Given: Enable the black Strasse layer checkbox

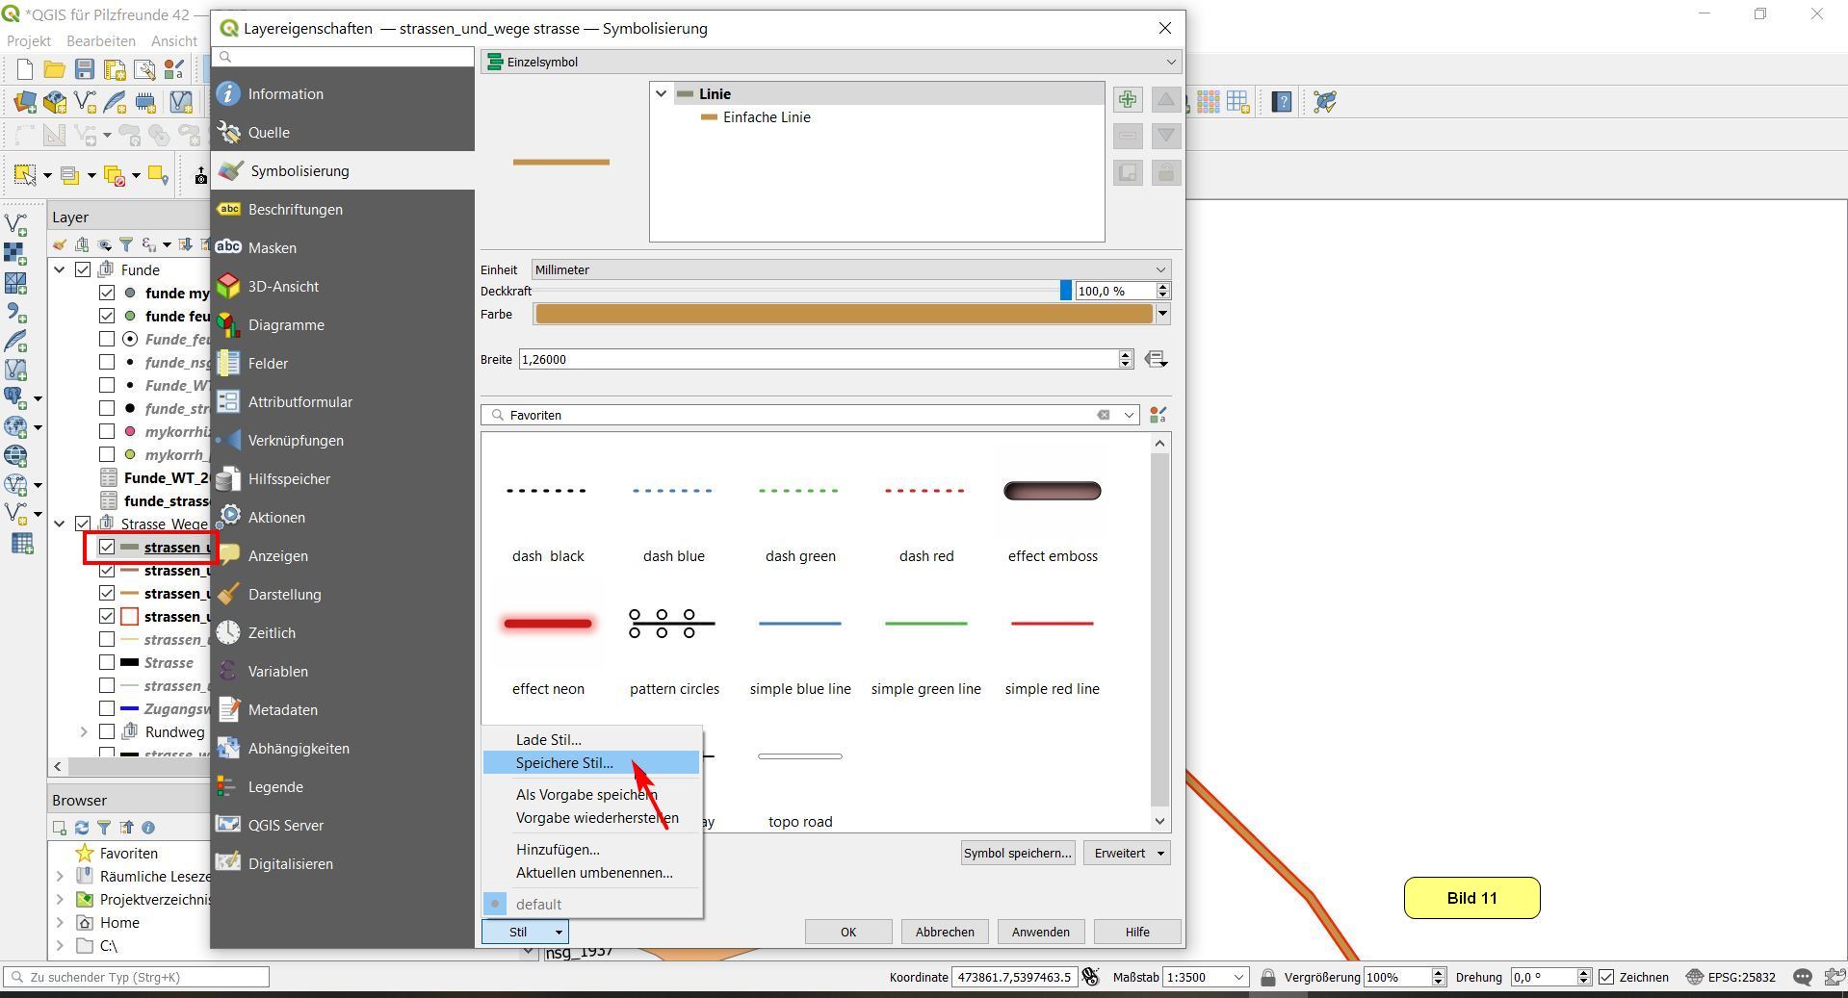Looking at the screenshot, I should click(107, 662).
